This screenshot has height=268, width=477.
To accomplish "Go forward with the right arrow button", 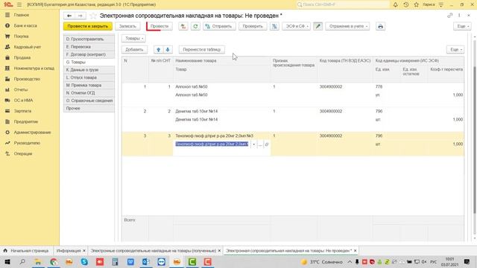I will [80, 16].
